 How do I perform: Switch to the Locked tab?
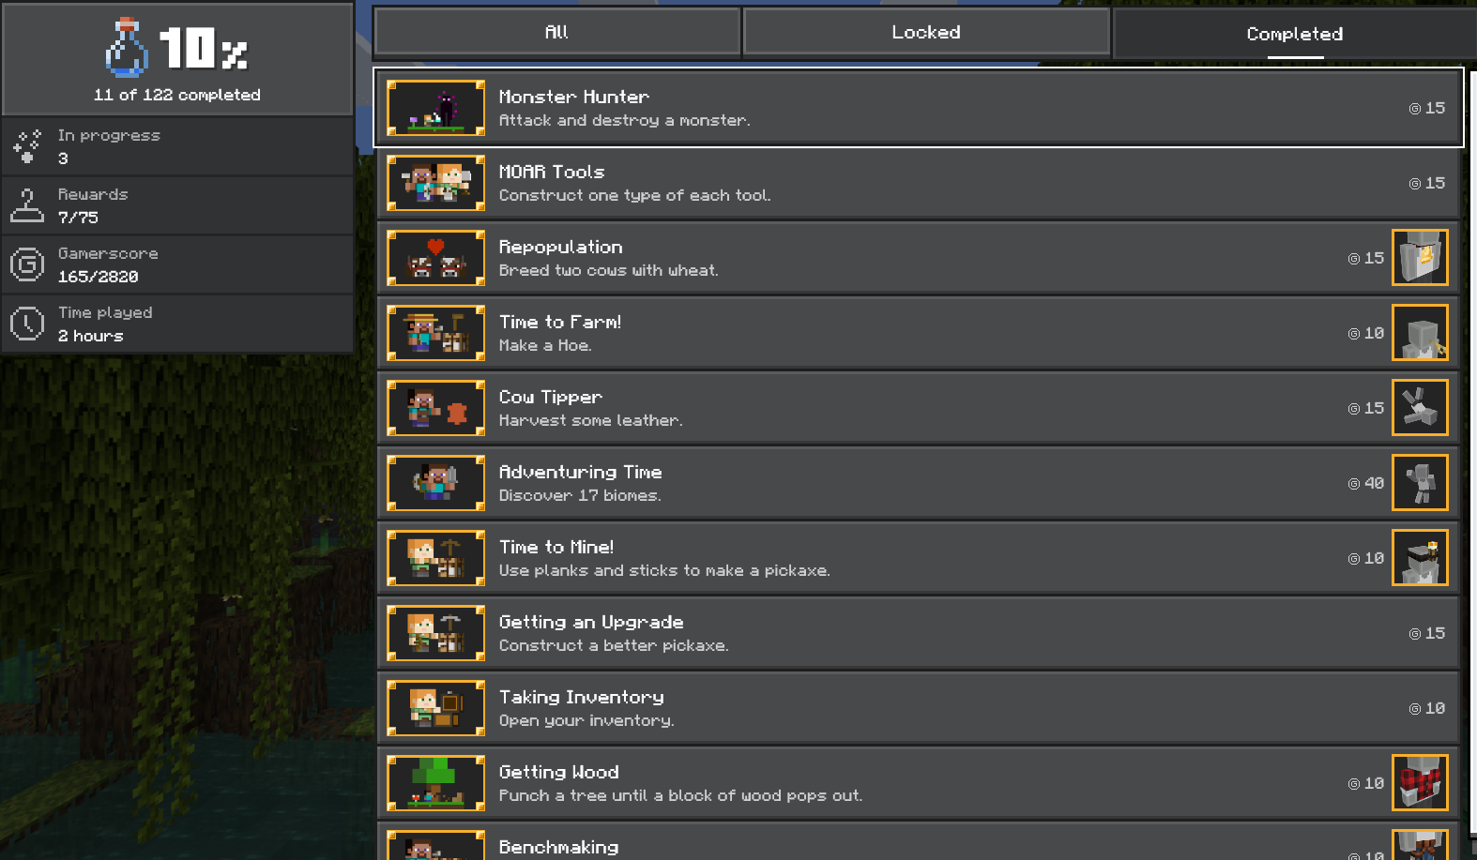click(x=926, y=33)
